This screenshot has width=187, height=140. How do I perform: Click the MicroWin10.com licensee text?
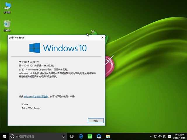click(31, 108)
